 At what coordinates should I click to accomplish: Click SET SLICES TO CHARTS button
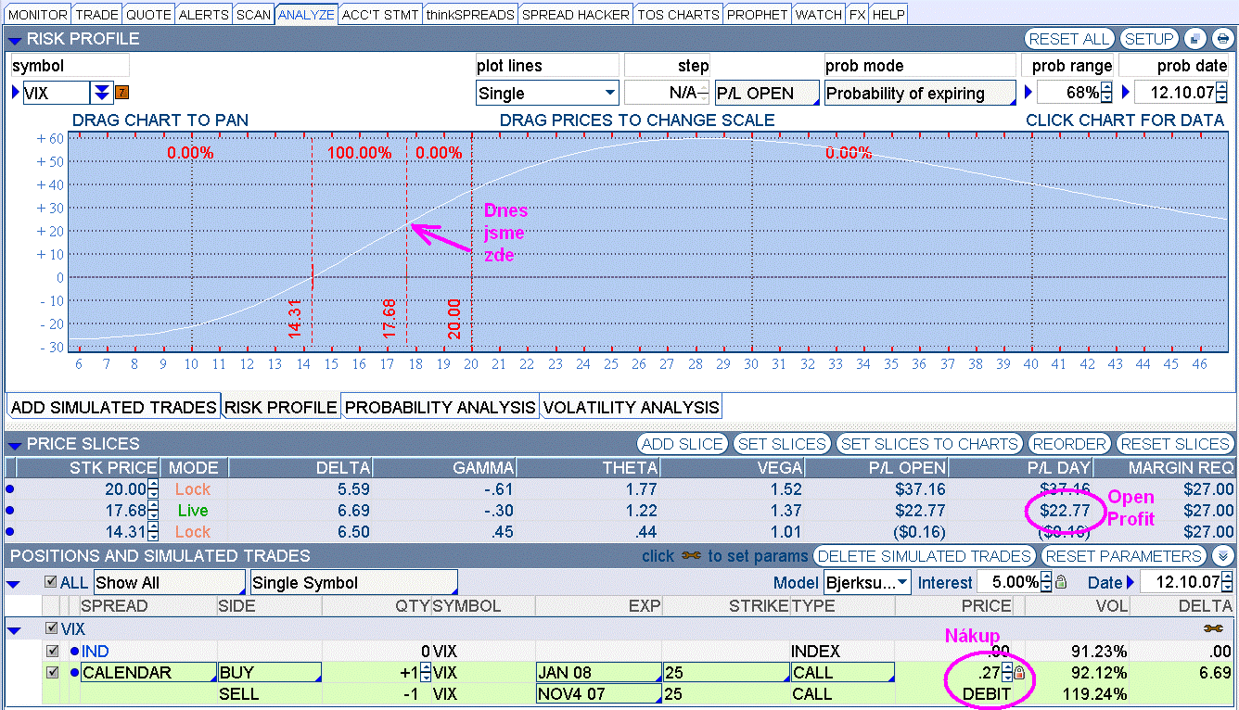928,444
